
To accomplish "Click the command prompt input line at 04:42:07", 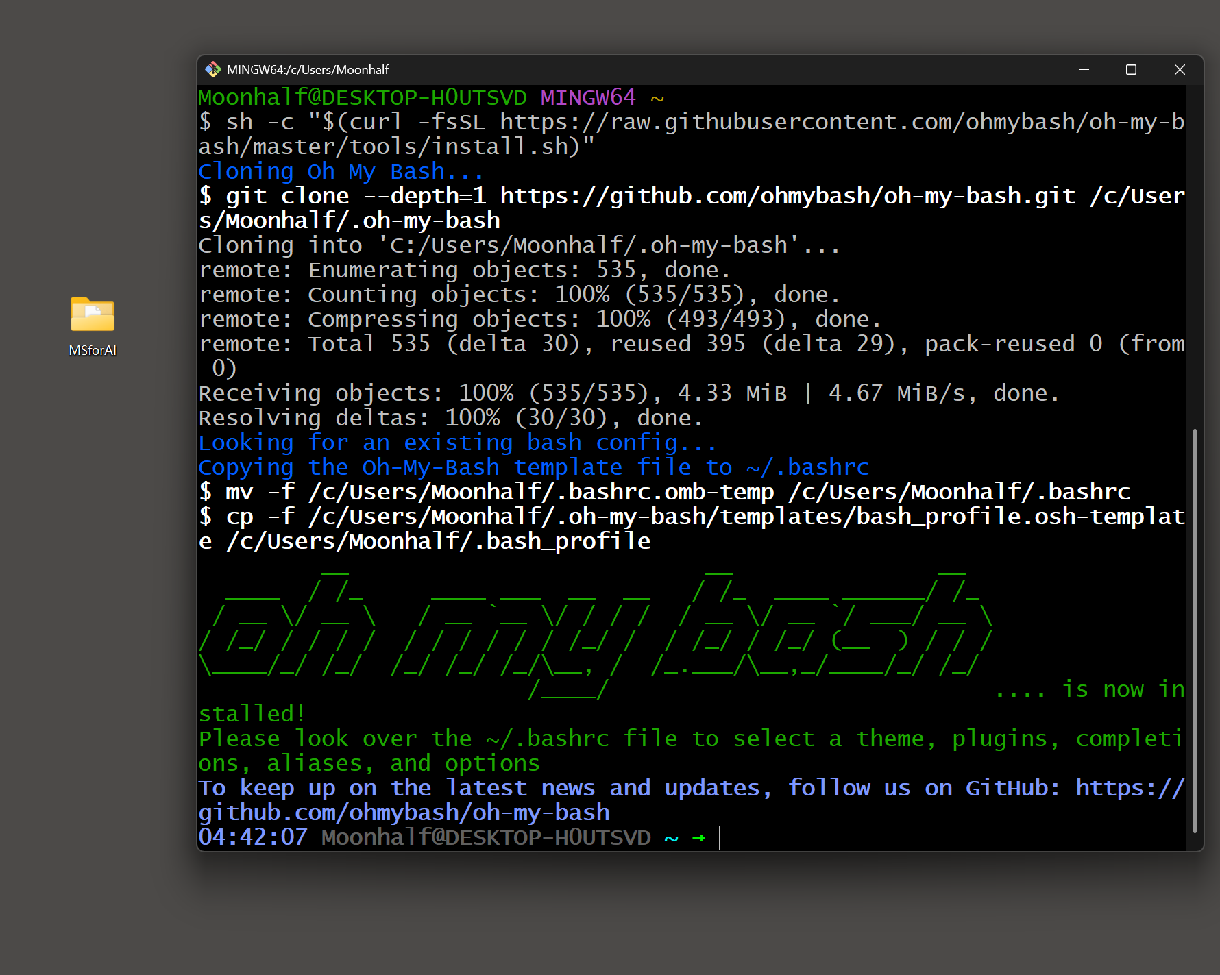I will (459, 837).
